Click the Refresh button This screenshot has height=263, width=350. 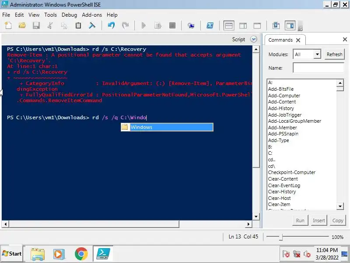click(x=334, y=54)
